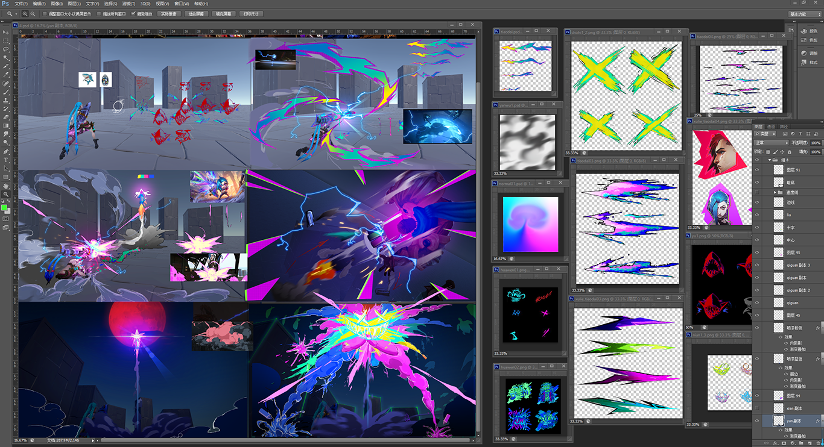Click the green foreground color swatch
This screenshot has width=824, height=447.
click(x=4, y=208)
